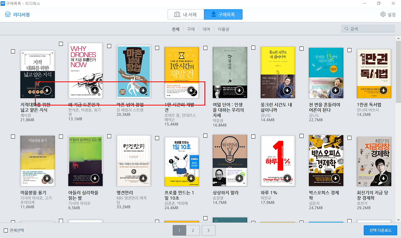Image resolution: width=401 pixels, height=238 pixels.
Task: Download the book 여덟 단어
Action: click(x=239, y=91)
